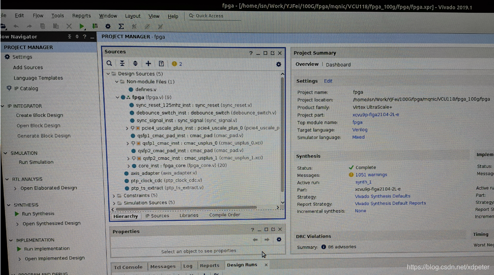
Task: Expand the Constraints folder
Action: (x=114, y=196)
